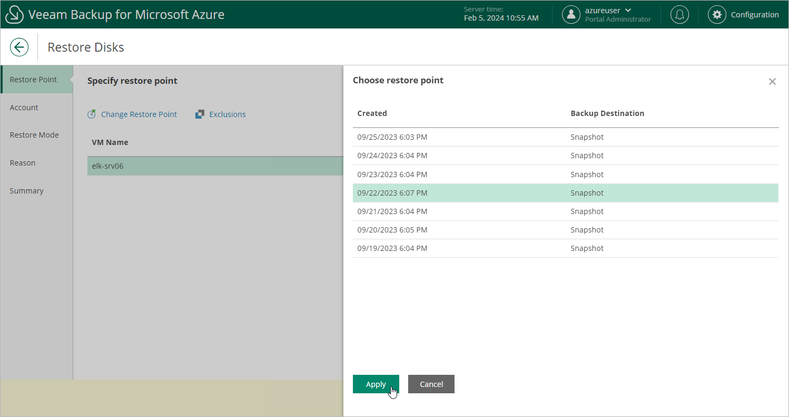
Task: Open the Restore Point wizard step
Action: (36, 80)
